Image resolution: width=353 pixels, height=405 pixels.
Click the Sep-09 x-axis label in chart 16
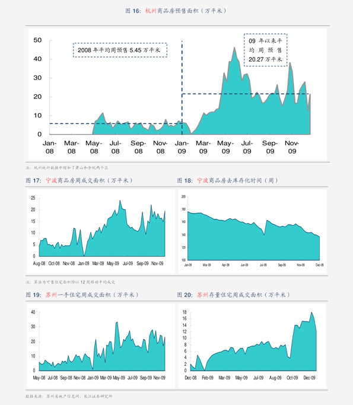[270, 147]
